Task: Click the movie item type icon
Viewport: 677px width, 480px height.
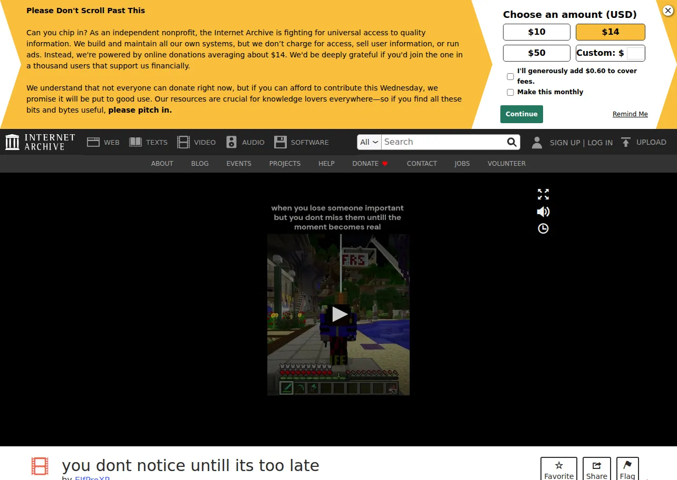Action: pyautogui.click(x=40, y=466)
